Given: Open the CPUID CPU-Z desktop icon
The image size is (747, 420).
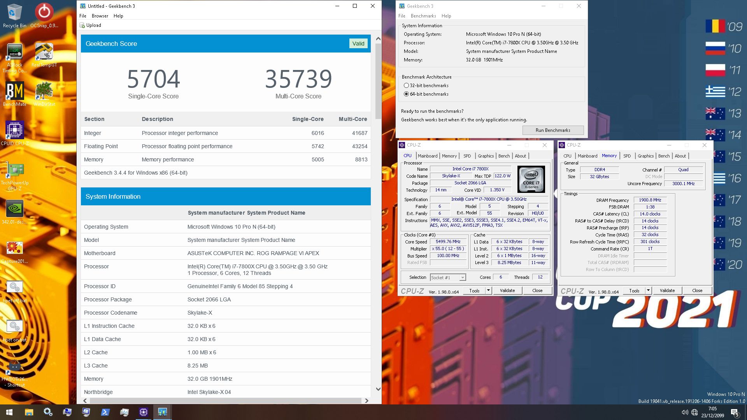Looking at the screenshot, I should tap(15, 133).
